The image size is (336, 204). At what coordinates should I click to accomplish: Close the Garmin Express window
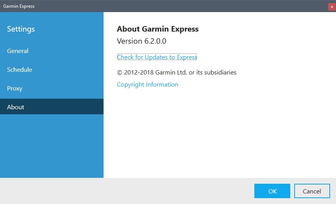[x=332, y=7]
